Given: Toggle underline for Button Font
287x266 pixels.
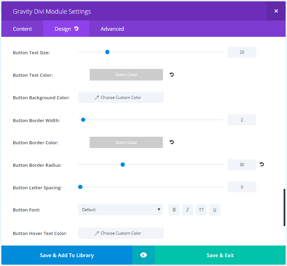Looking at the screenshot, I should (215, 210).
